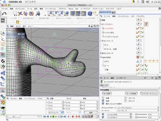Open the オブジェクト dropdown in coordinates panel
Image resolution: width=161 pixels, height=121 pixels.
56,113
